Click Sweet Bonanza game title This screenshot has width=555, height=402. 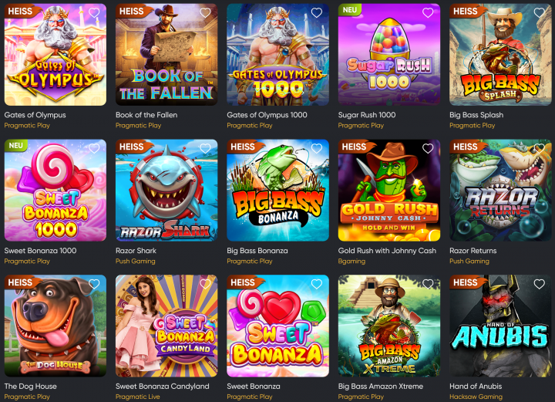254,387
